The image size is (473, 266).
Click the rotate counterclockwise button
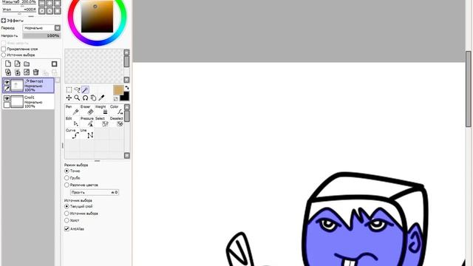[x=42, y=11]
